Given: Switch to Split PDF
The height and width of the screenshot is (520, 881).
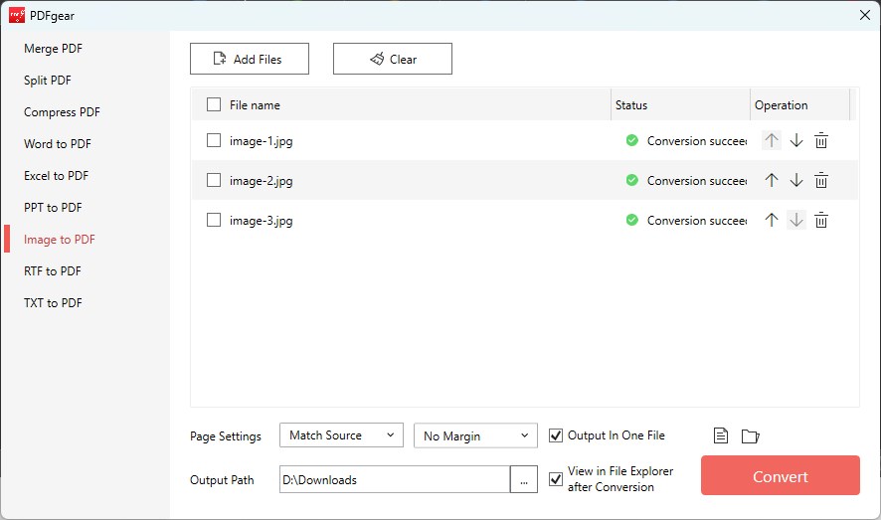Looking at the screenshot, I should click(47, 81).
